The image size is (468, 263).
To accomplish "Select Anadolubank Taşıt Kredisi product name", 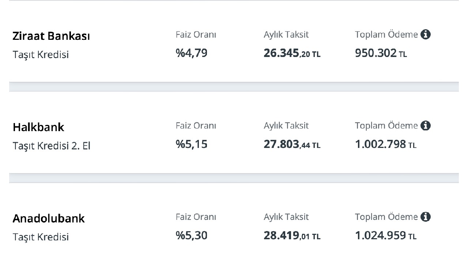I will [41, 237].
